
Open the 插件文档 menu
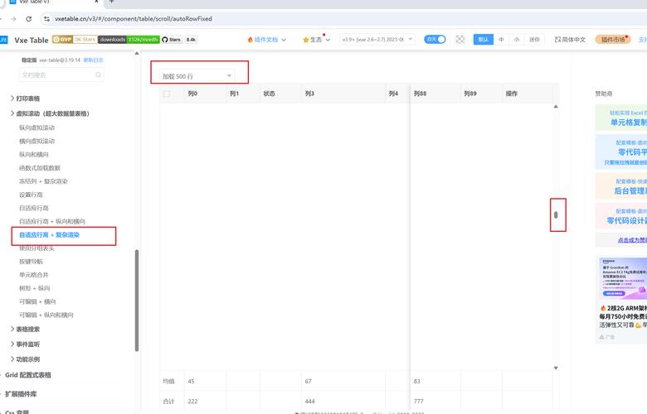pos(267,39)
